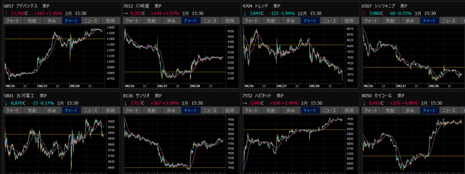Click down arrow icon beside 7,717 price
Screen dimensions: 465x174
click(x=125, y=103)
